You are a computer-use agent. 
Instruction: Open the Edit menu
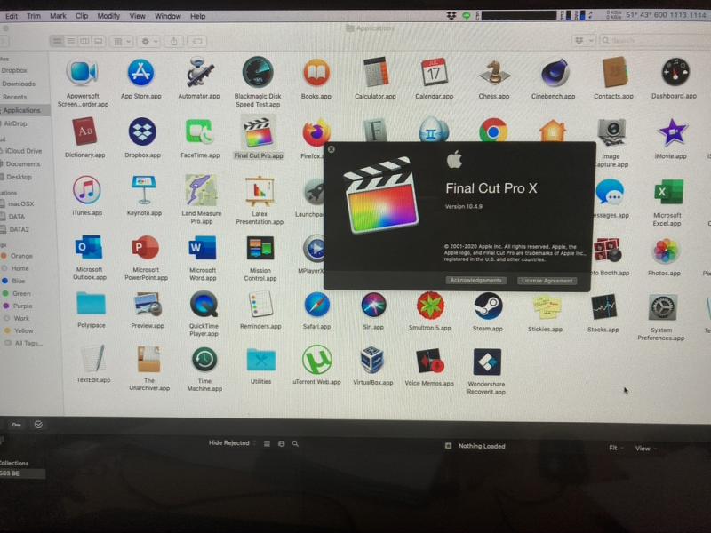(x=12, y=16)
